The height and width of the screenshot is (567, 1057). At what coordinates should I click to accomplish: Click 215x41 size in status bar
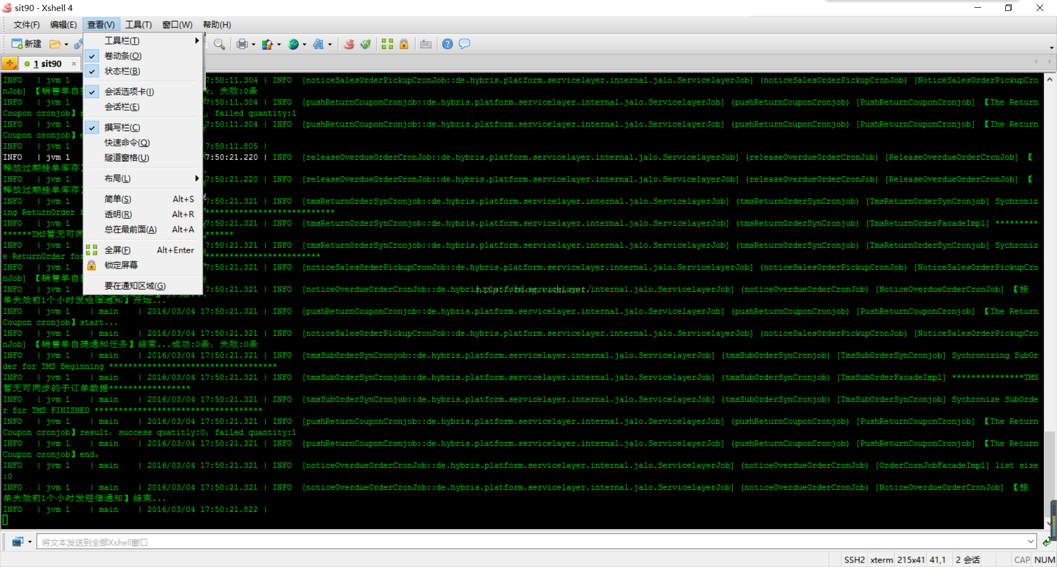911,560
